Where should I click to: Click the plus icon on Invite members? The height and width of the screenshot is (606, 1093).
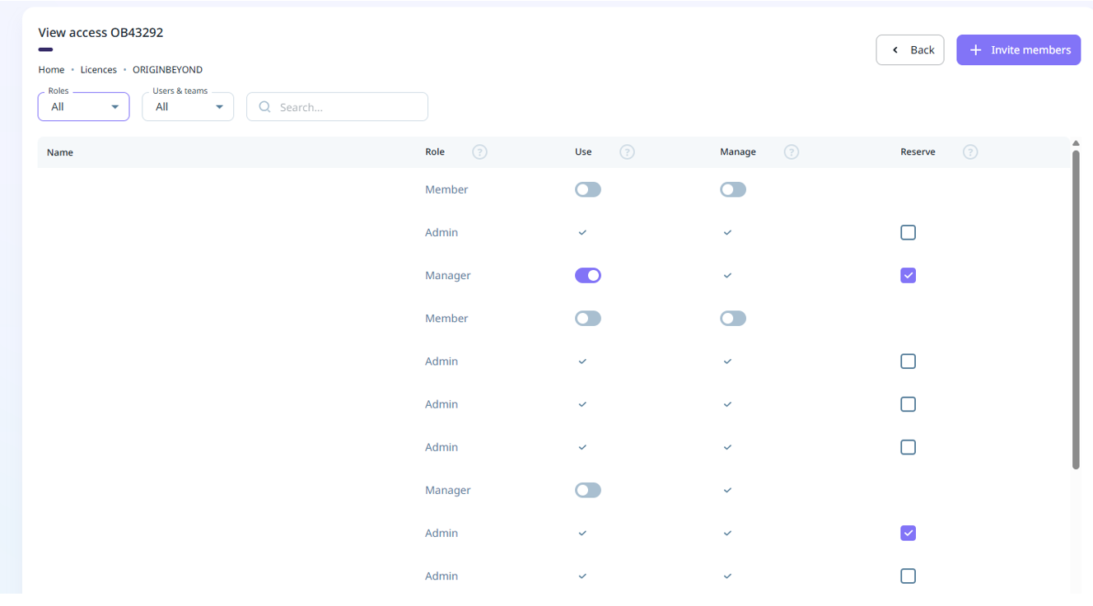pos(975,50)
